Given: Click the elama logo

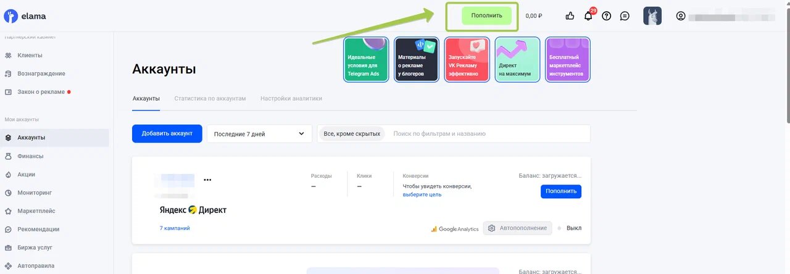Looking at the screenshot, I should click(25, 16).
